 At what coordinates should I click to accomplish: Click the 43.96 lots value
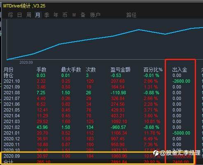(42, 127)
